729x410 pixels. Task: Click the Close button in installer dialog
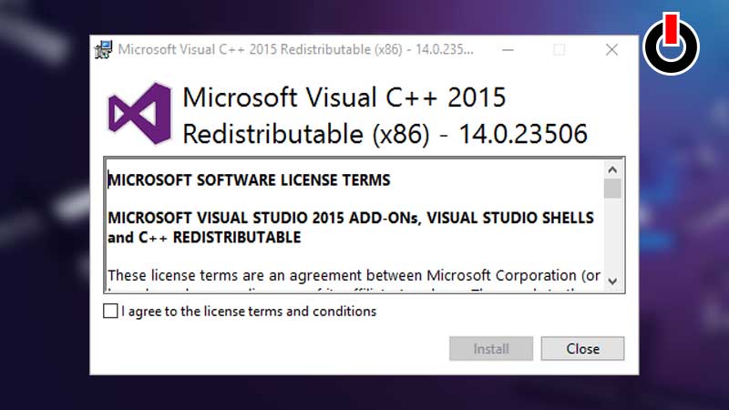point(582,349)
